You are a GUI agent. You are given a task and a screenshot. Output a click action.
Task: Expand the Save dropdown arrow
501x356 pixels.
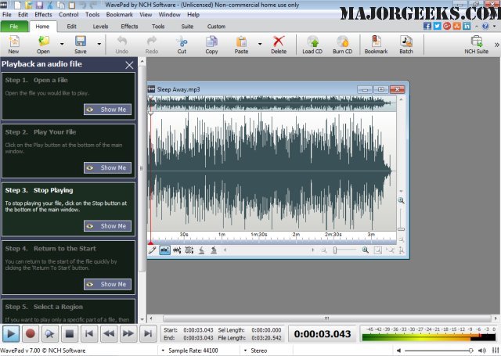tap(99, 44)
